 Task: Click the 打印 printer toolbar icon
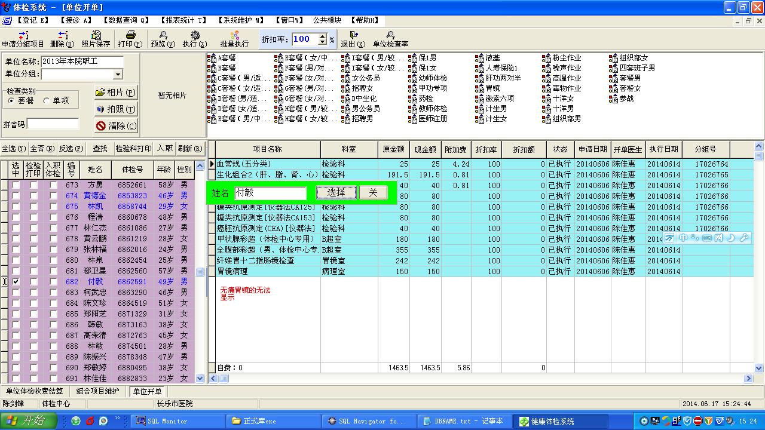(x=130, y=35)
